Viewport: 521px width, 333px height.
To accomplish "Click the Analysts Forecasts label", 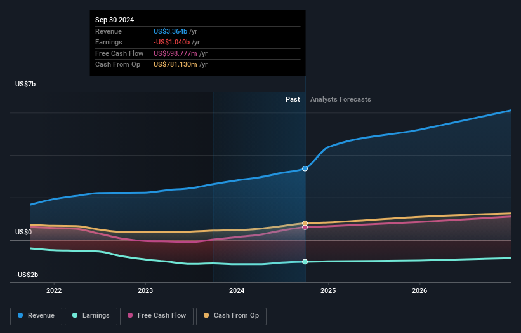I will click(341, 99).
